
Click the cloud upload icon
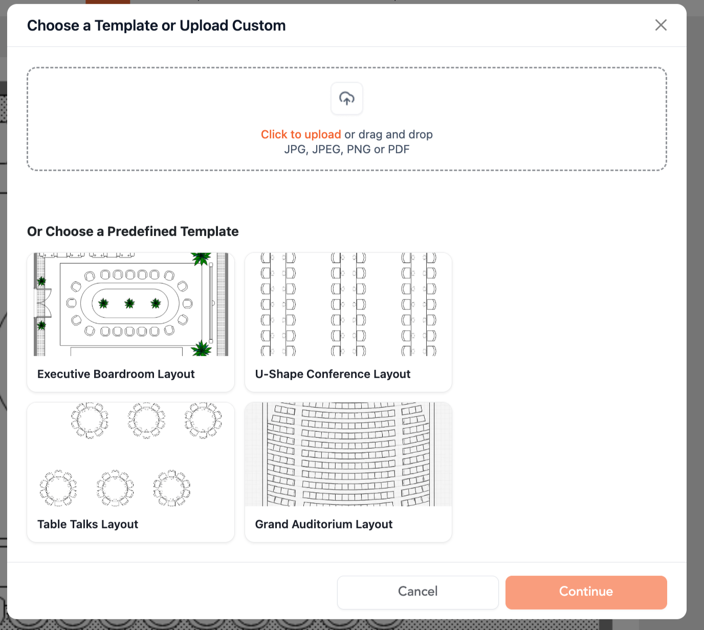tap(347, 99)
